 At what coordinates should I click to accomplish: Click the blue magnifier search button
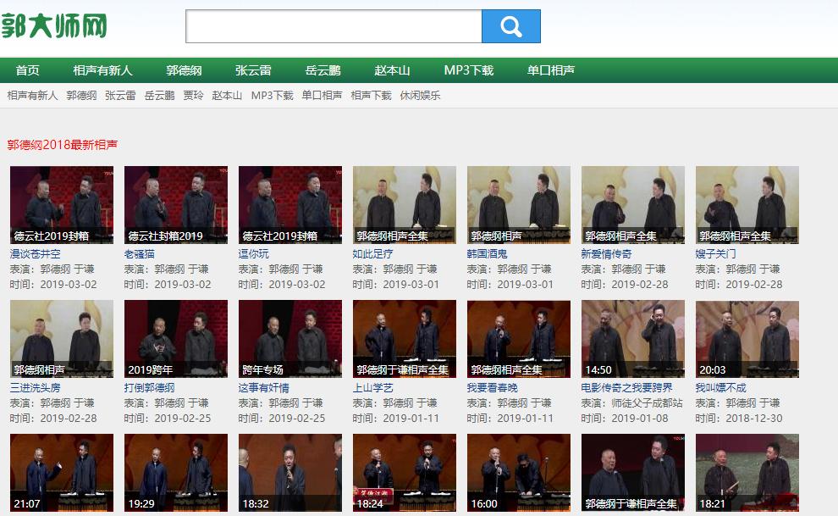511,26
